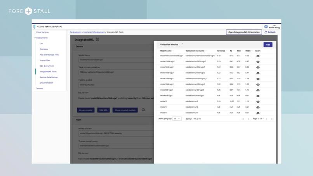Click the info icon beside Show created models
The image size is (313, 176).
click(143, 110)
